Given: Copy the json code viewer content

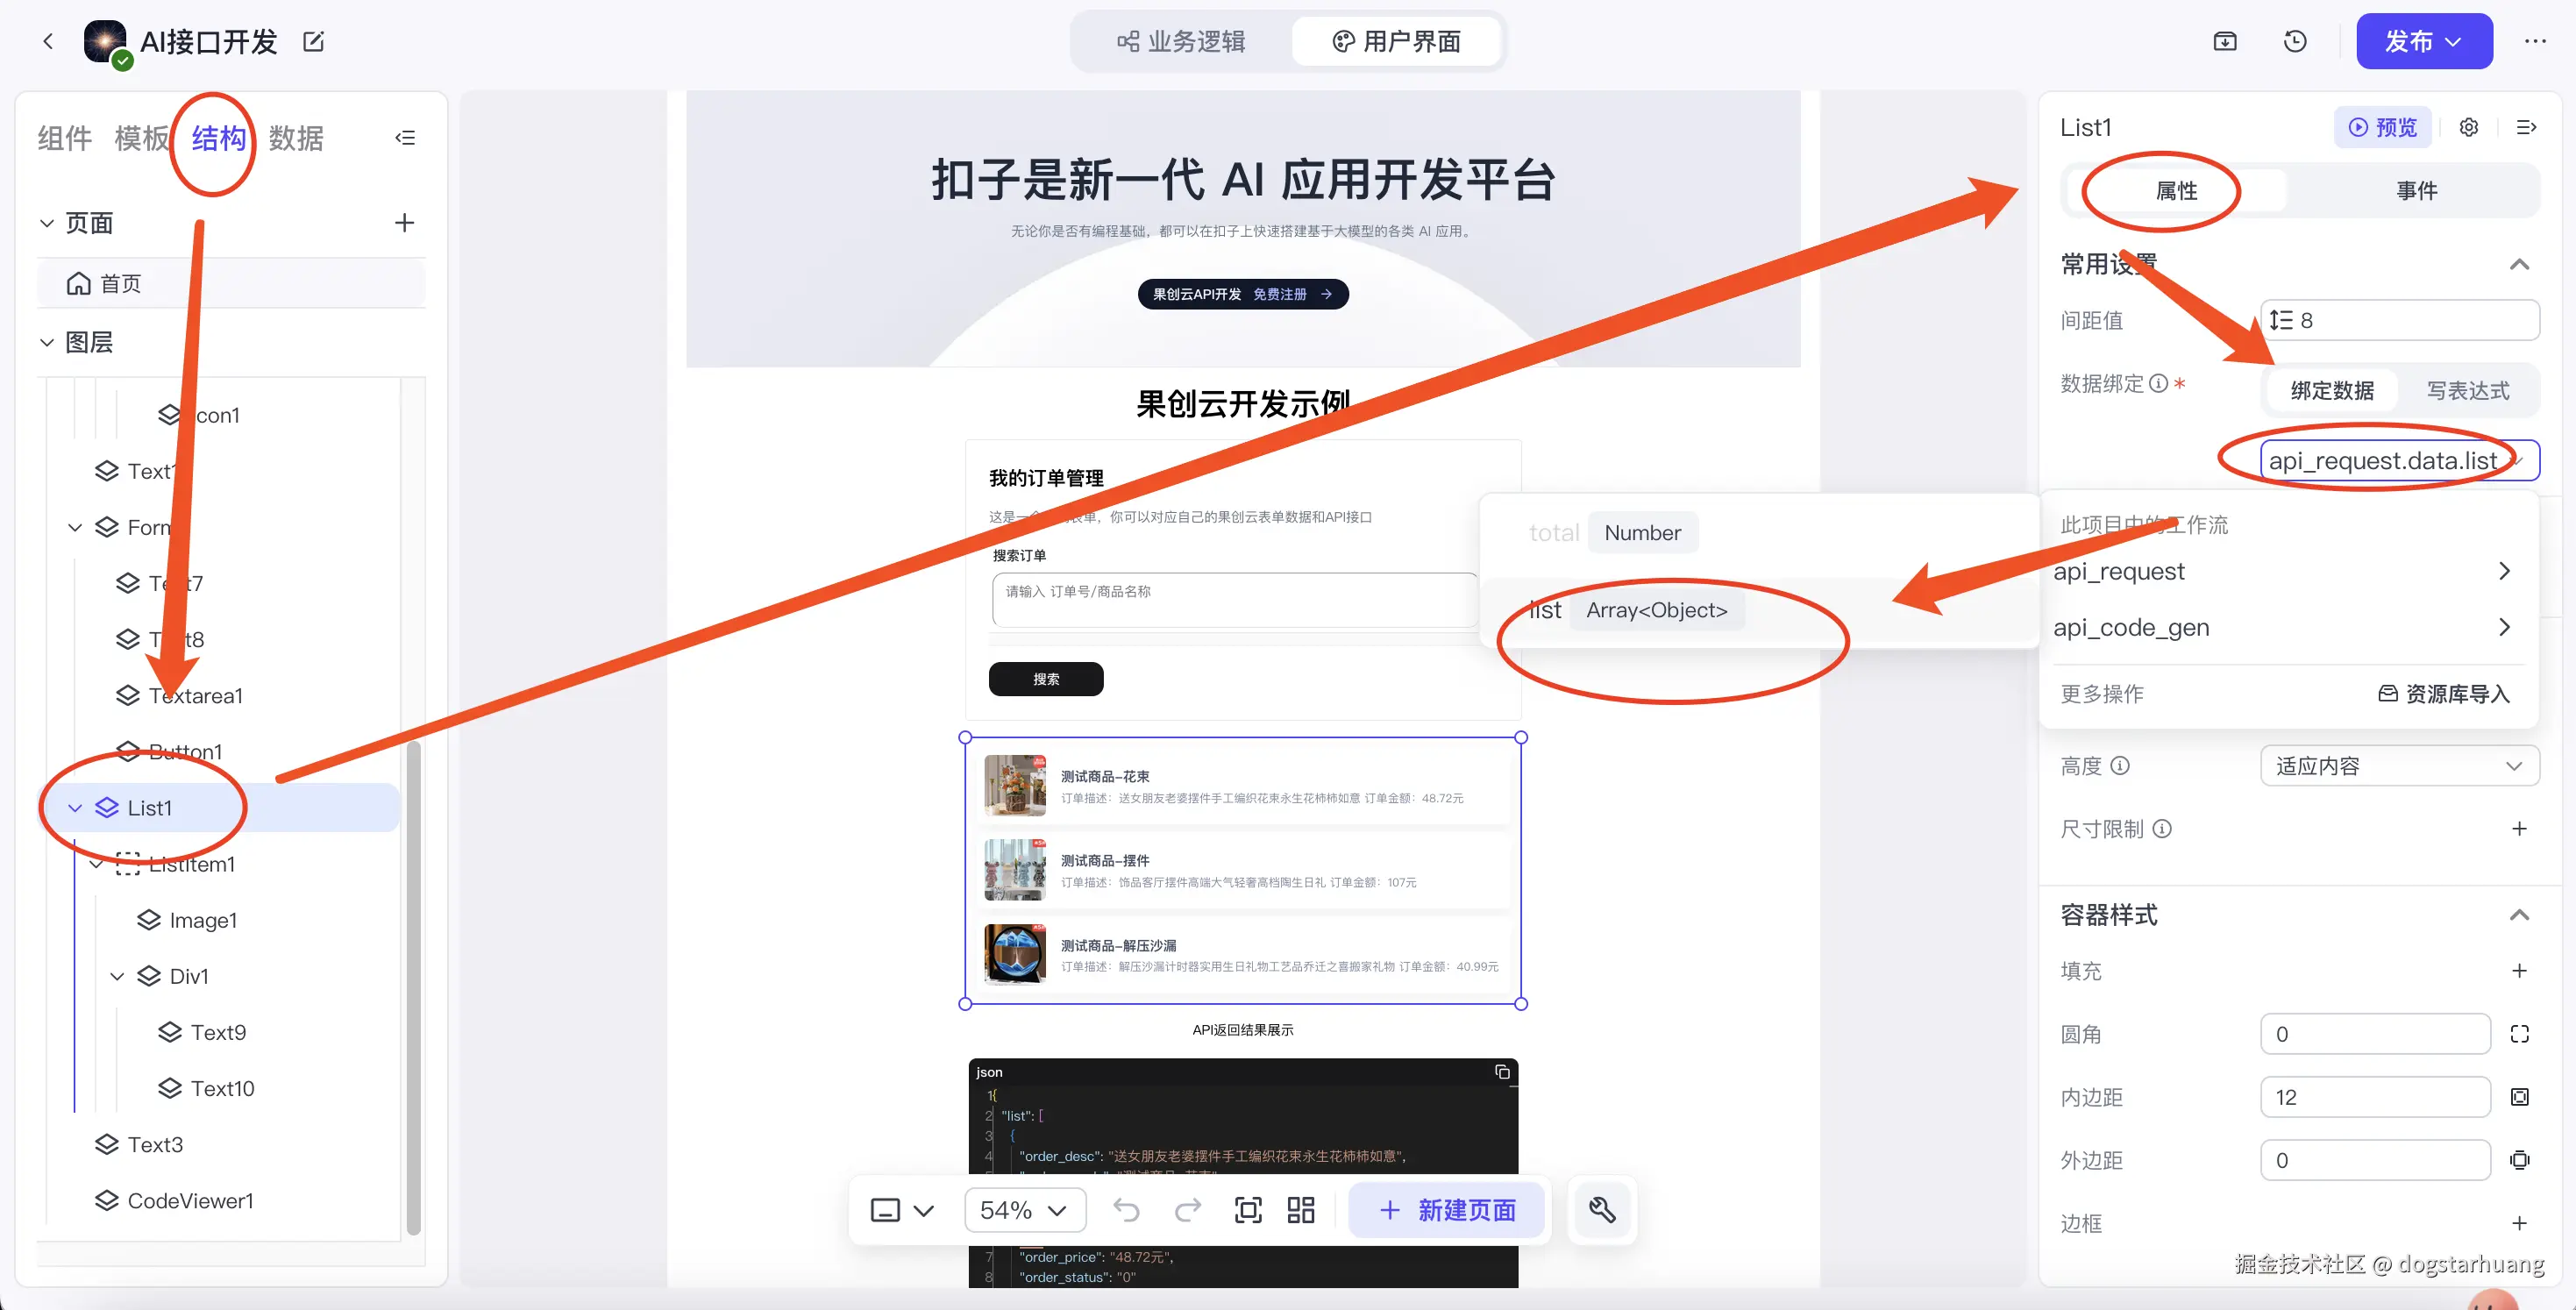Looking at the screenshot, I should pos(1502,1072).
